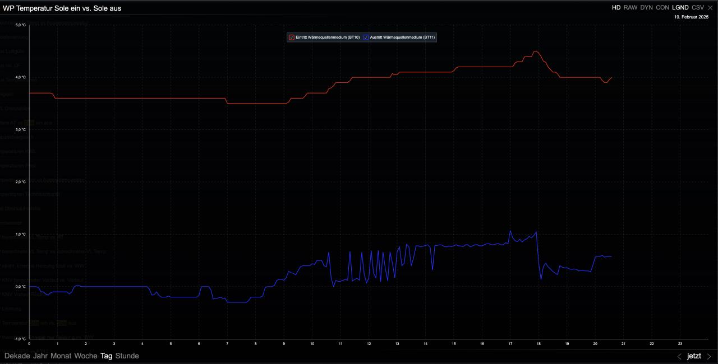Toggle the CON option

(x=662, y=8)
